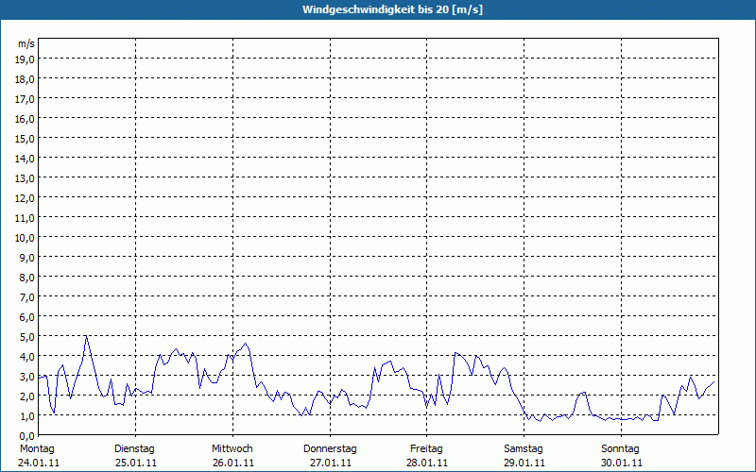This screenshot has width=756, height=472.
Task: Click the 12,0 y-axis label
Action: (25, 198)
